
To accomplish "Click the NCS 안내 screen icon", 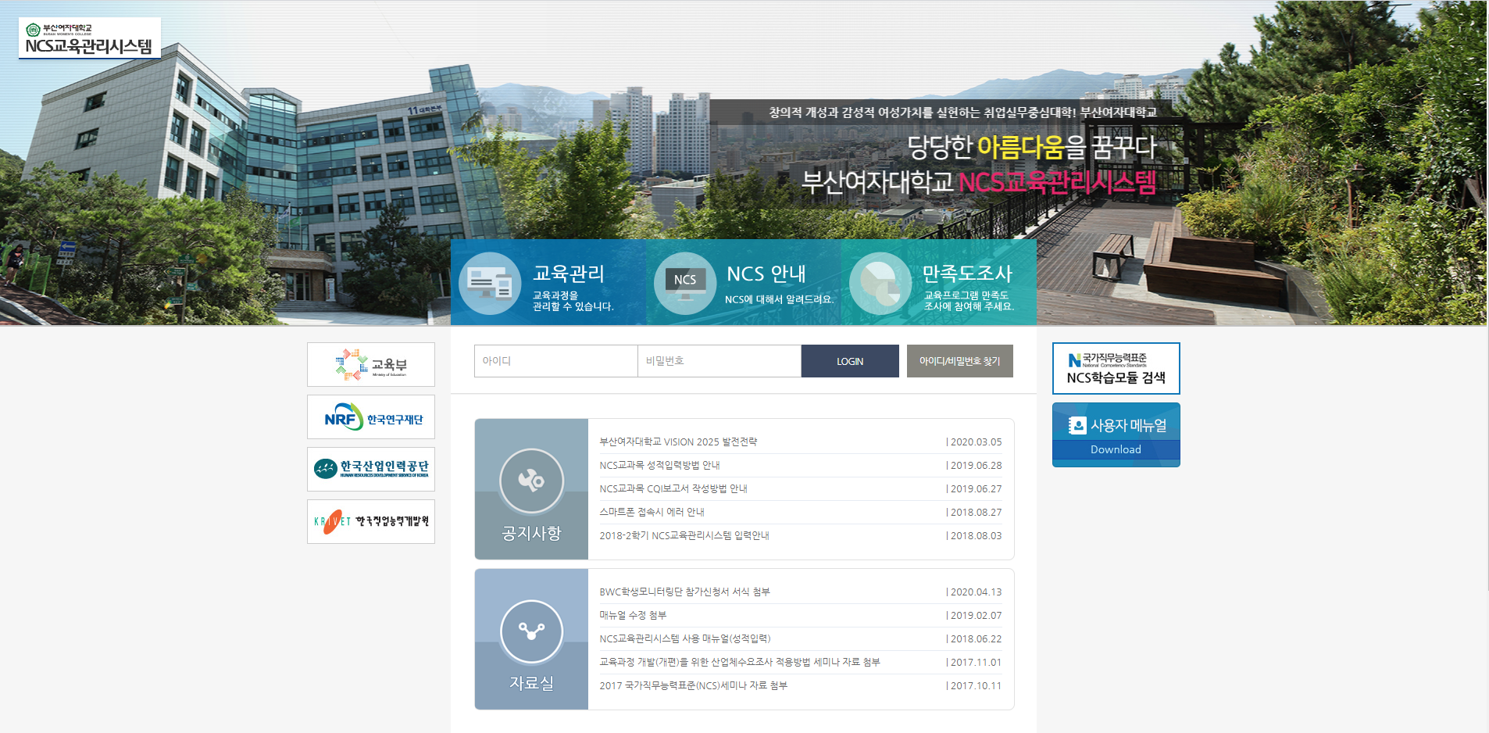I will [684, 284].
